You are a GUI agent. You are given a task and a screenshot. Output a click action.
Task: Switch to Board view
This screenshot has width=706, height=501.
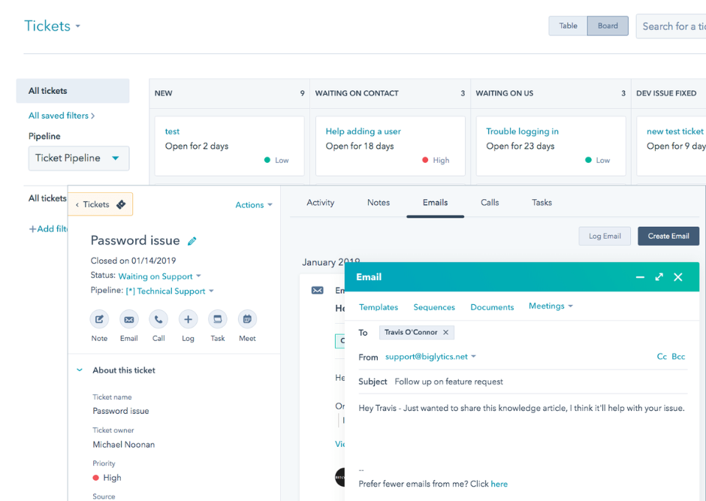click(x=608, y=26)
